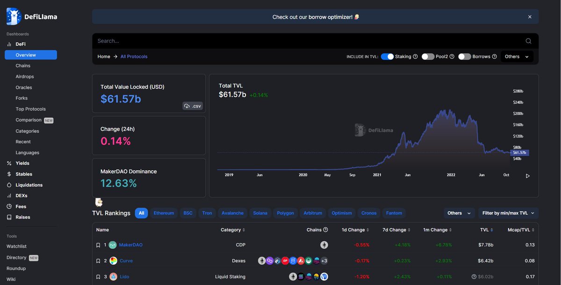This screenshot has width=561, height=285.
Task: Select the All chains filter
Action: click(142, 213)
